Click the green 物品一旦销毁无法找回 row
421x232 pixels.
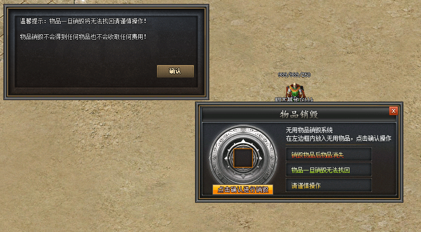pyautogui.click(x=329, y=170)
